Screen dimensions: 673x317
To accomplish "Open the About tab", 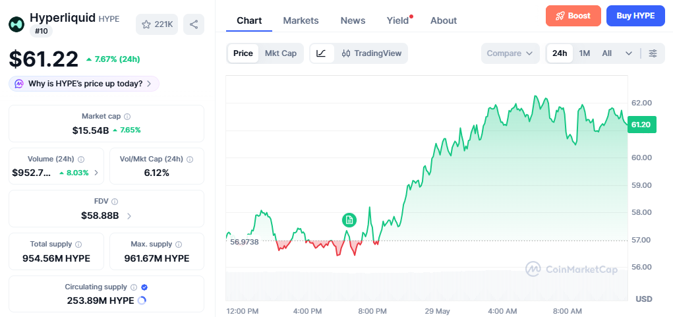I will point(444,20).
